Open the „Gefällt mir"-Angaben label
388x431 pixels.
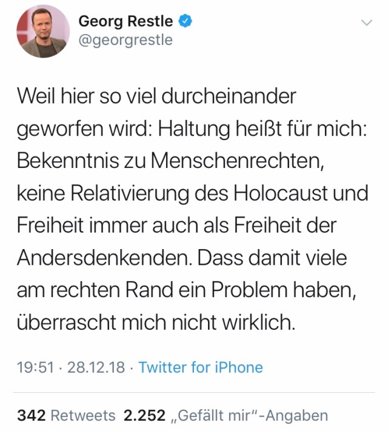pos(249,415)
